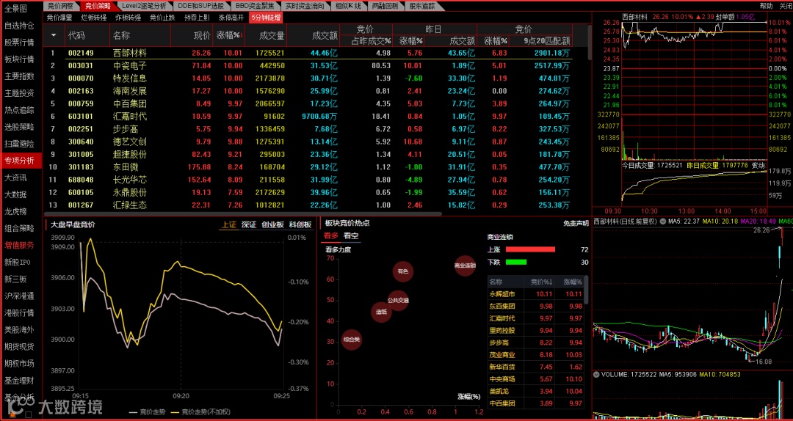
Task: Open 自选持仓 in the left sidebar
Action: tap(21, 25)
